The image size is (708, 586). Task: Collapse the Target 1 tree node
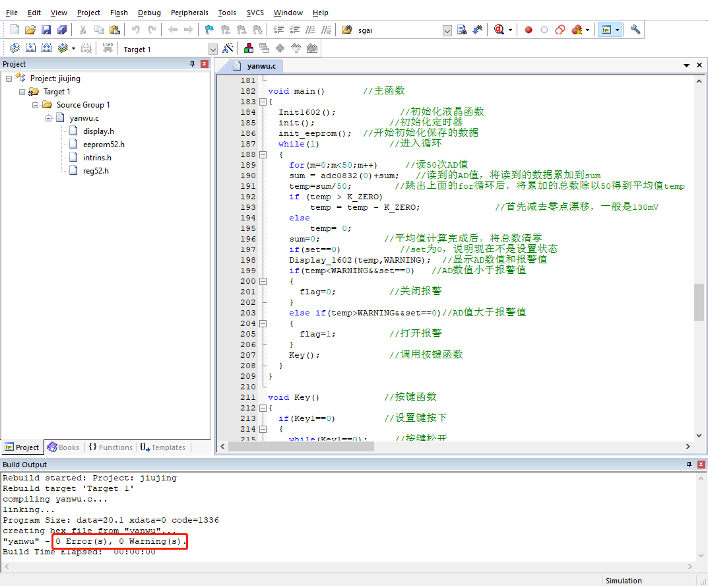click(22, 92)
